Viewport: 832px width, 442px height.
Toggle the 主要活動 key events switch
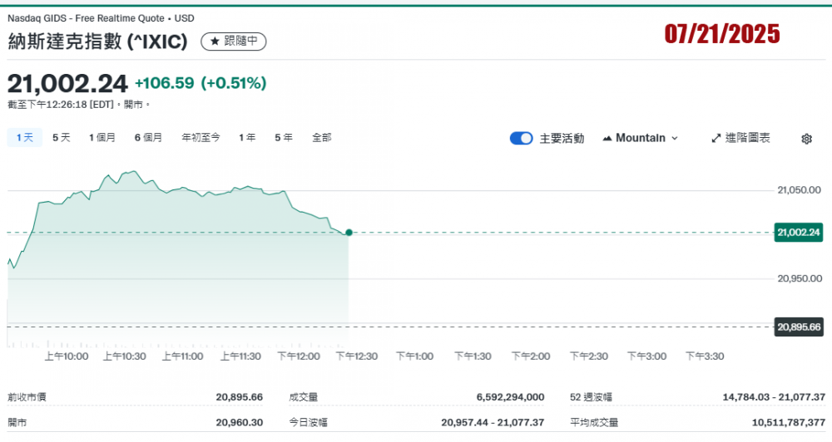[x=521, y=138]
